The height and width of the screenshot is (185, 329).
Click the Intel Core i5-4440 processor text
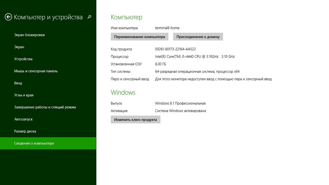point(195,57)
